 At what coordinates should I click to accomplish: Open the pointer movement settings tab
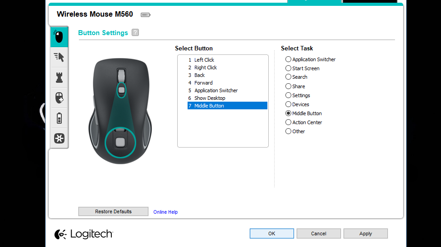(59, 57)
